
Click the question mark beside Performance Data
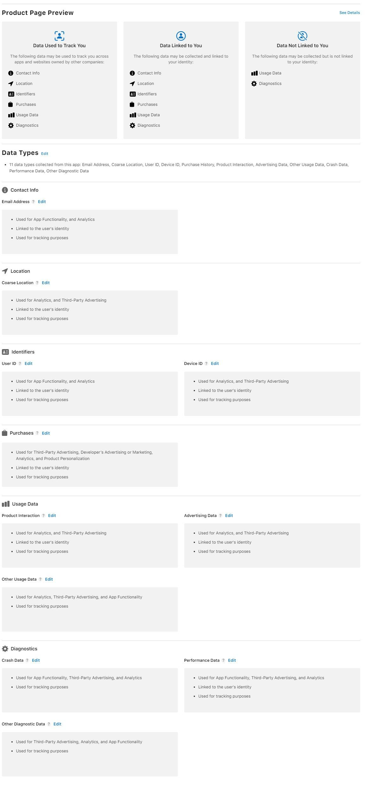click(x=223, y=660)
